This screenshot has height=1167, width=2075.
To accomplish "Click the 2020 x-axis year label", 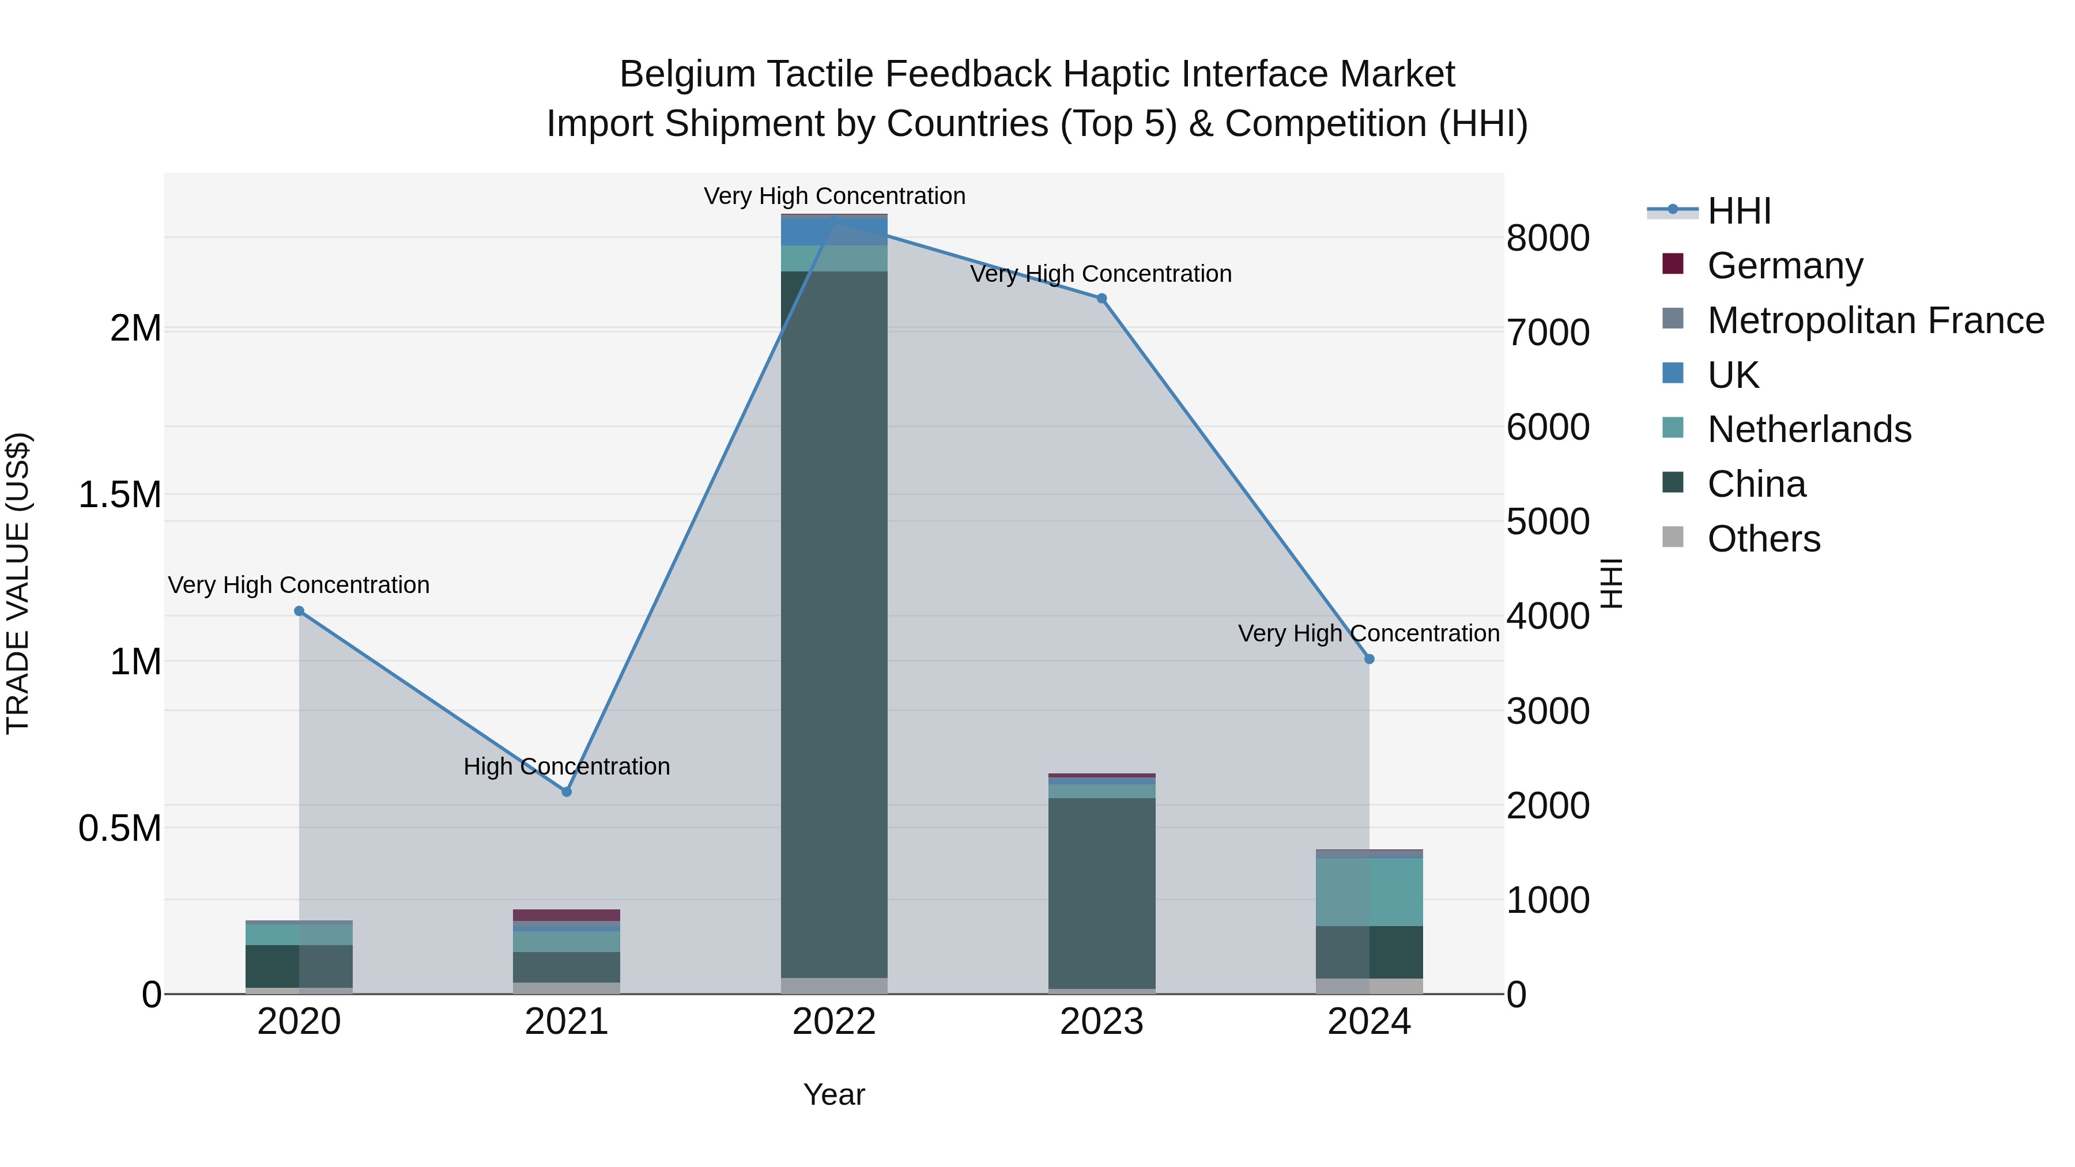I will tap(299, 1022).
